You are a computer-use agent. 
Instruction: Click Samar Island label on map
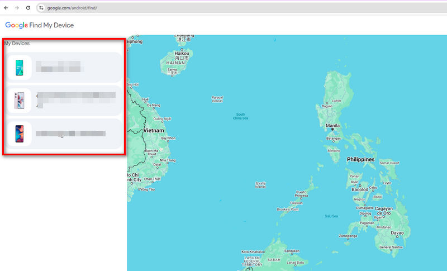point(389,163)
